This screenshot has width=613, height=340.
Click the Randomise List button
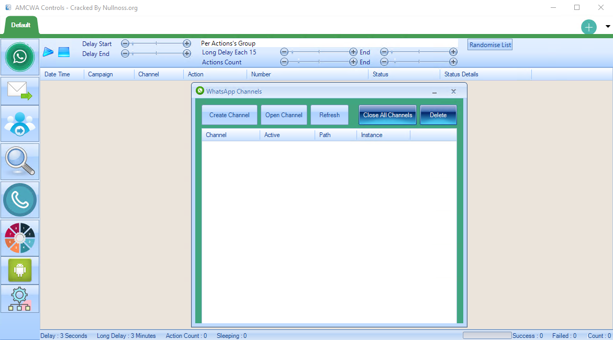[490, 45]
